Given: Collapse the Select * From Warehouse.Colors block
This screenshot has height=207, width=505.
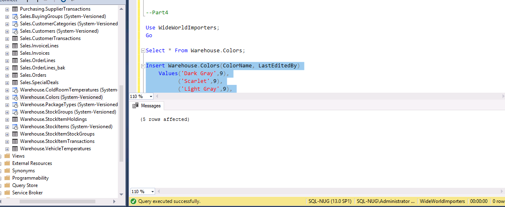Looking at the screenshot, I should pyautogui.click(x=143, y=51).
